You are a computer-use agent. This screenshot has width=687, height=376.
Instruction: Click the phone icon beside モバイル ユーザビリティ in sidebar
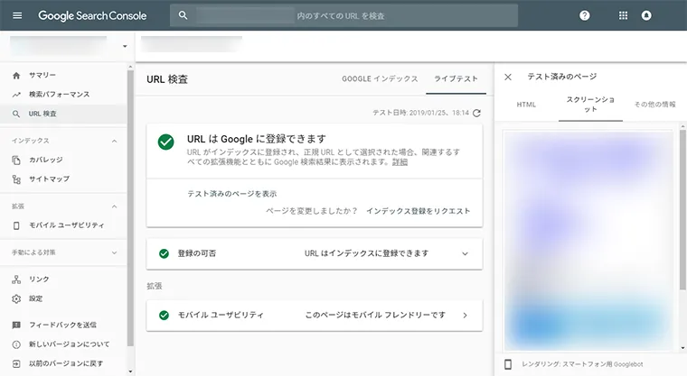click(x=16, y=225)
